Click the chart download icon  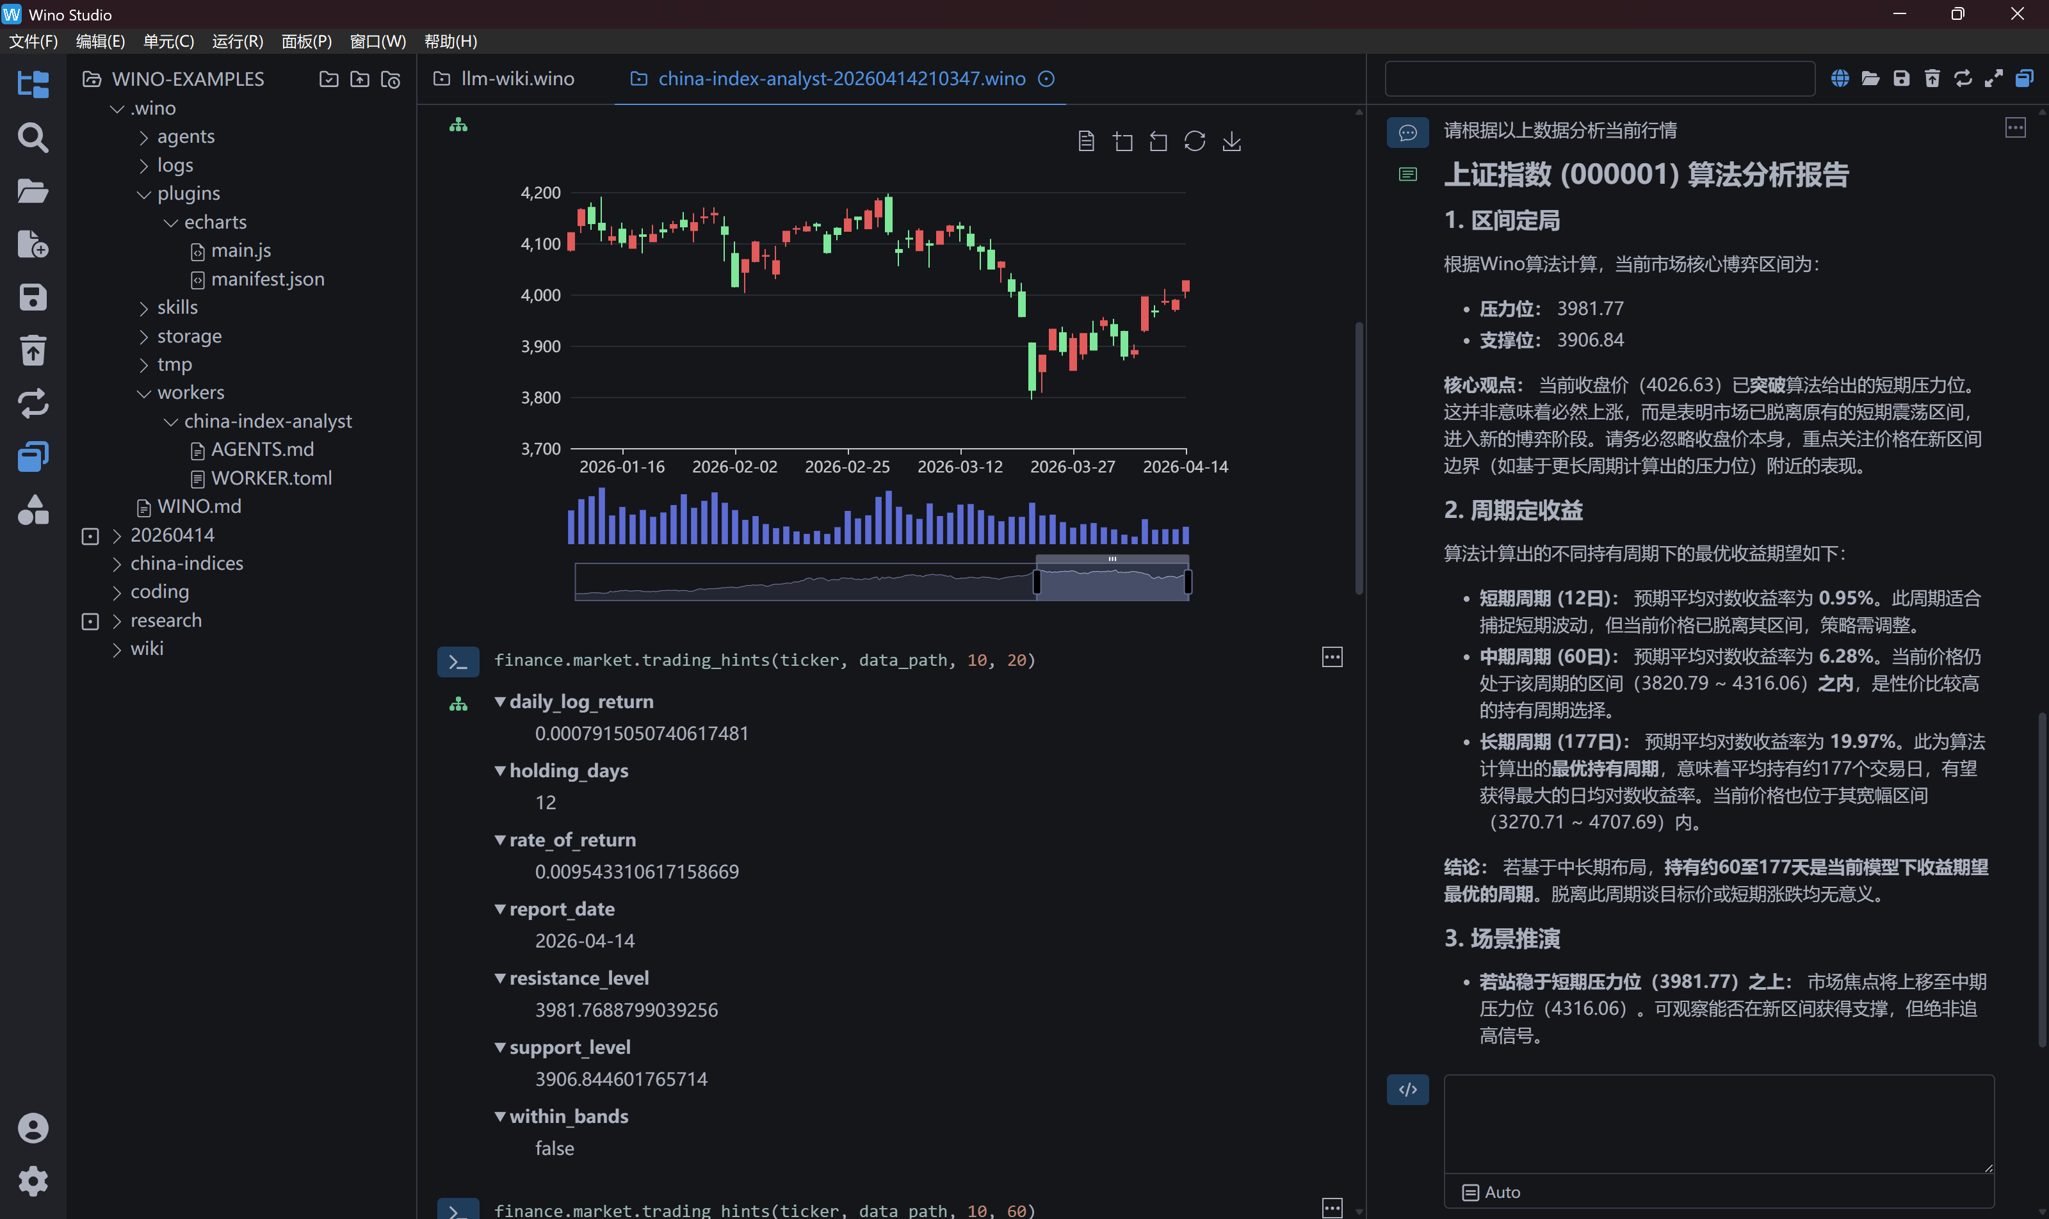point(1231,142)
